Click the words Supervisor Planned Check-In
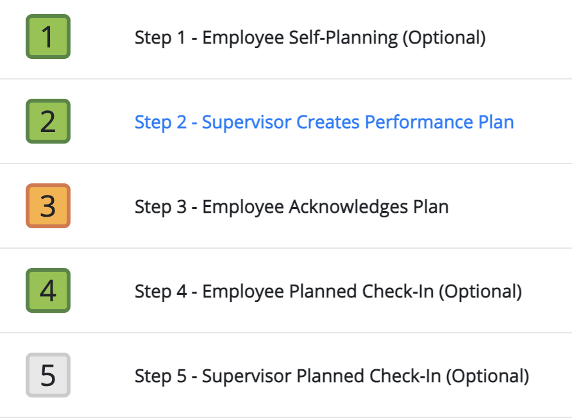 click(x=321, y=376)
